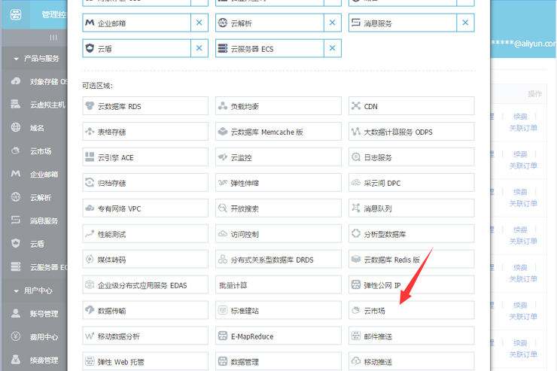Screen dimensions: 557x371
Task: Select 弹性 Web 托管 option
Action: (x=145, y=361)
